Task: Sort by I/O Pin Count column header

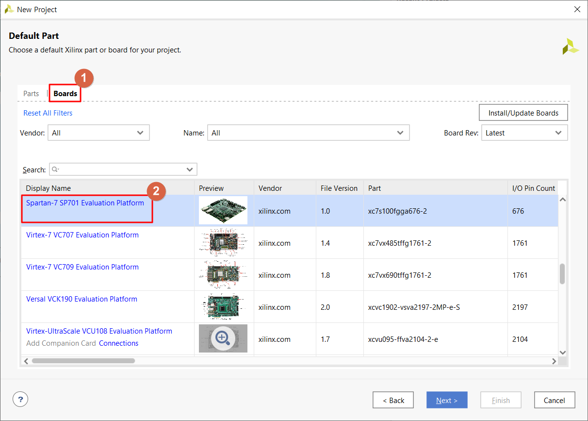Action: click(534, 188)
